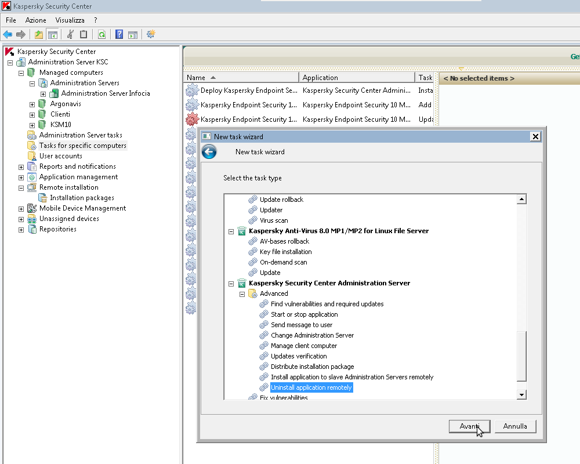Select Manage client computer task
Viewport: 580px width, 464px height.
(x=304, y=346)
